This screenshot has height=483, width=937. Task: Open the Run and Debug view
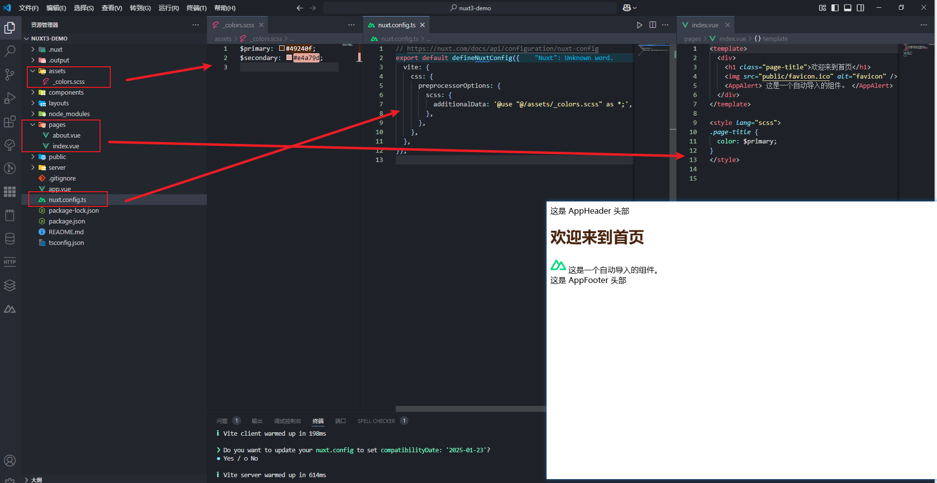10,98
